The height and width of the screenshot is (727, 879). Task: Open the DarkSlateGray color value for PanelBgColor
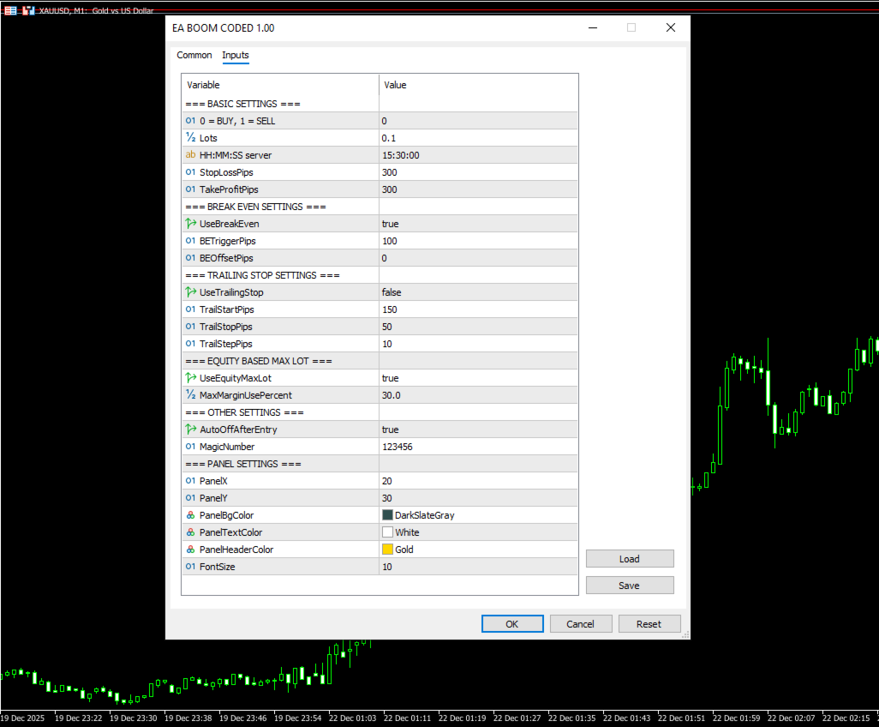(x=478, y=515)
